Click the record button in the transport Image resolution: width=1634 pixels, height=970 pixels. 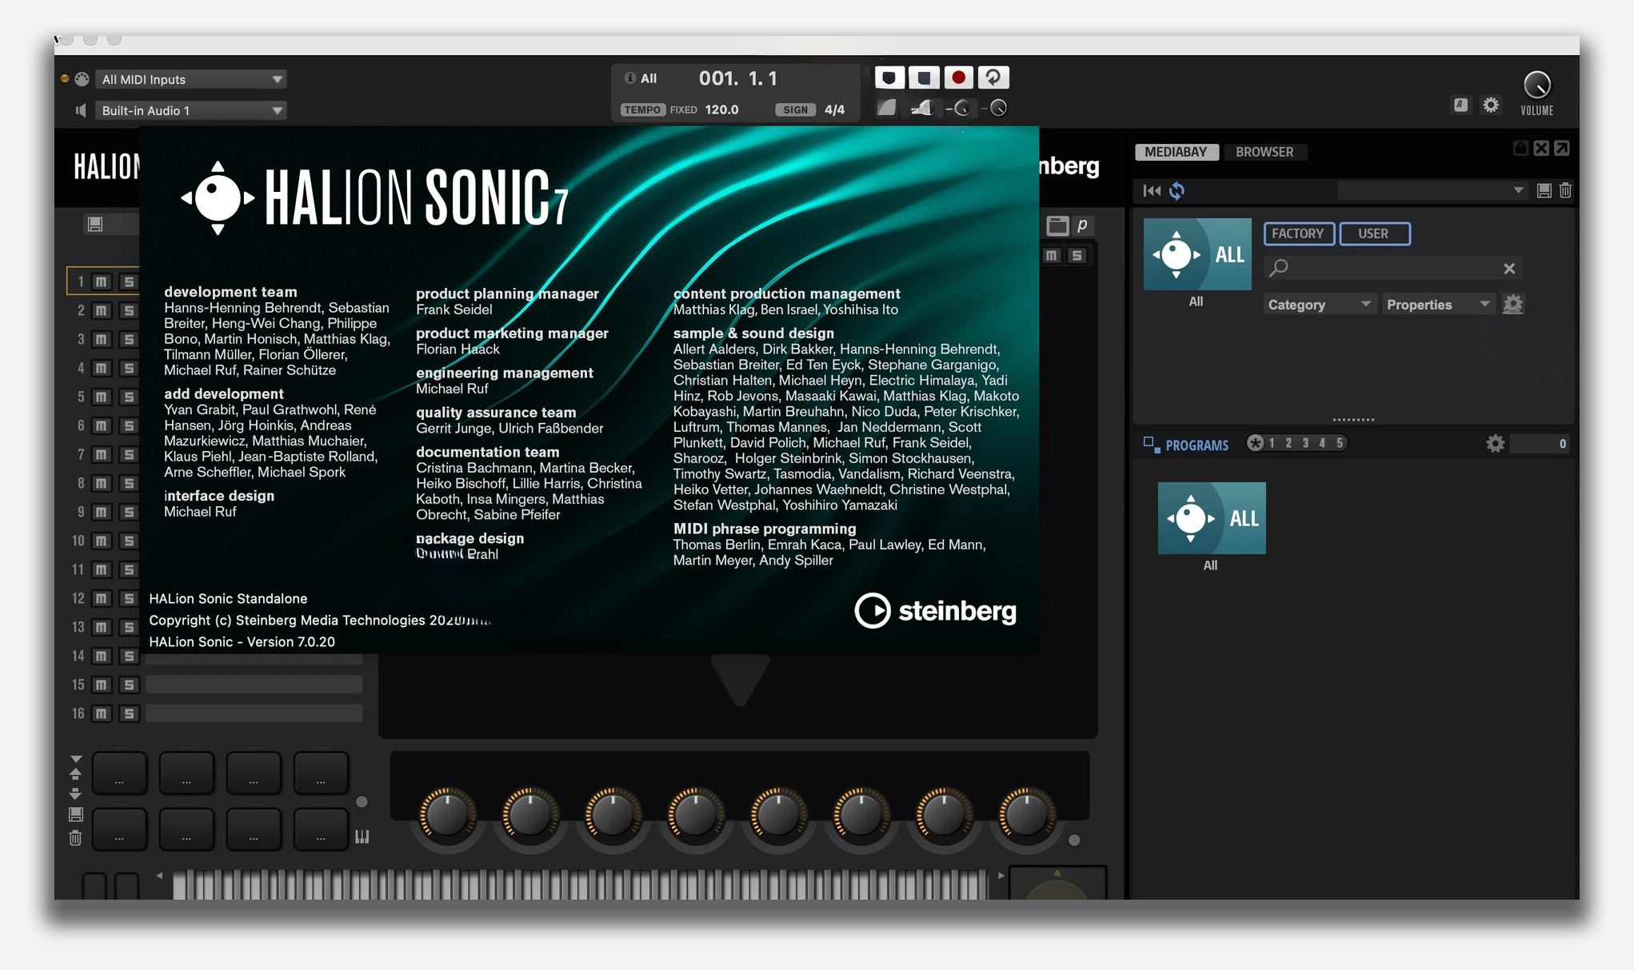958,78
